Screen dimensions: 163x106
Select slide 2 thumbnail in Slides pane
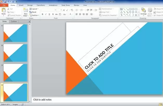tap(15, 53)
